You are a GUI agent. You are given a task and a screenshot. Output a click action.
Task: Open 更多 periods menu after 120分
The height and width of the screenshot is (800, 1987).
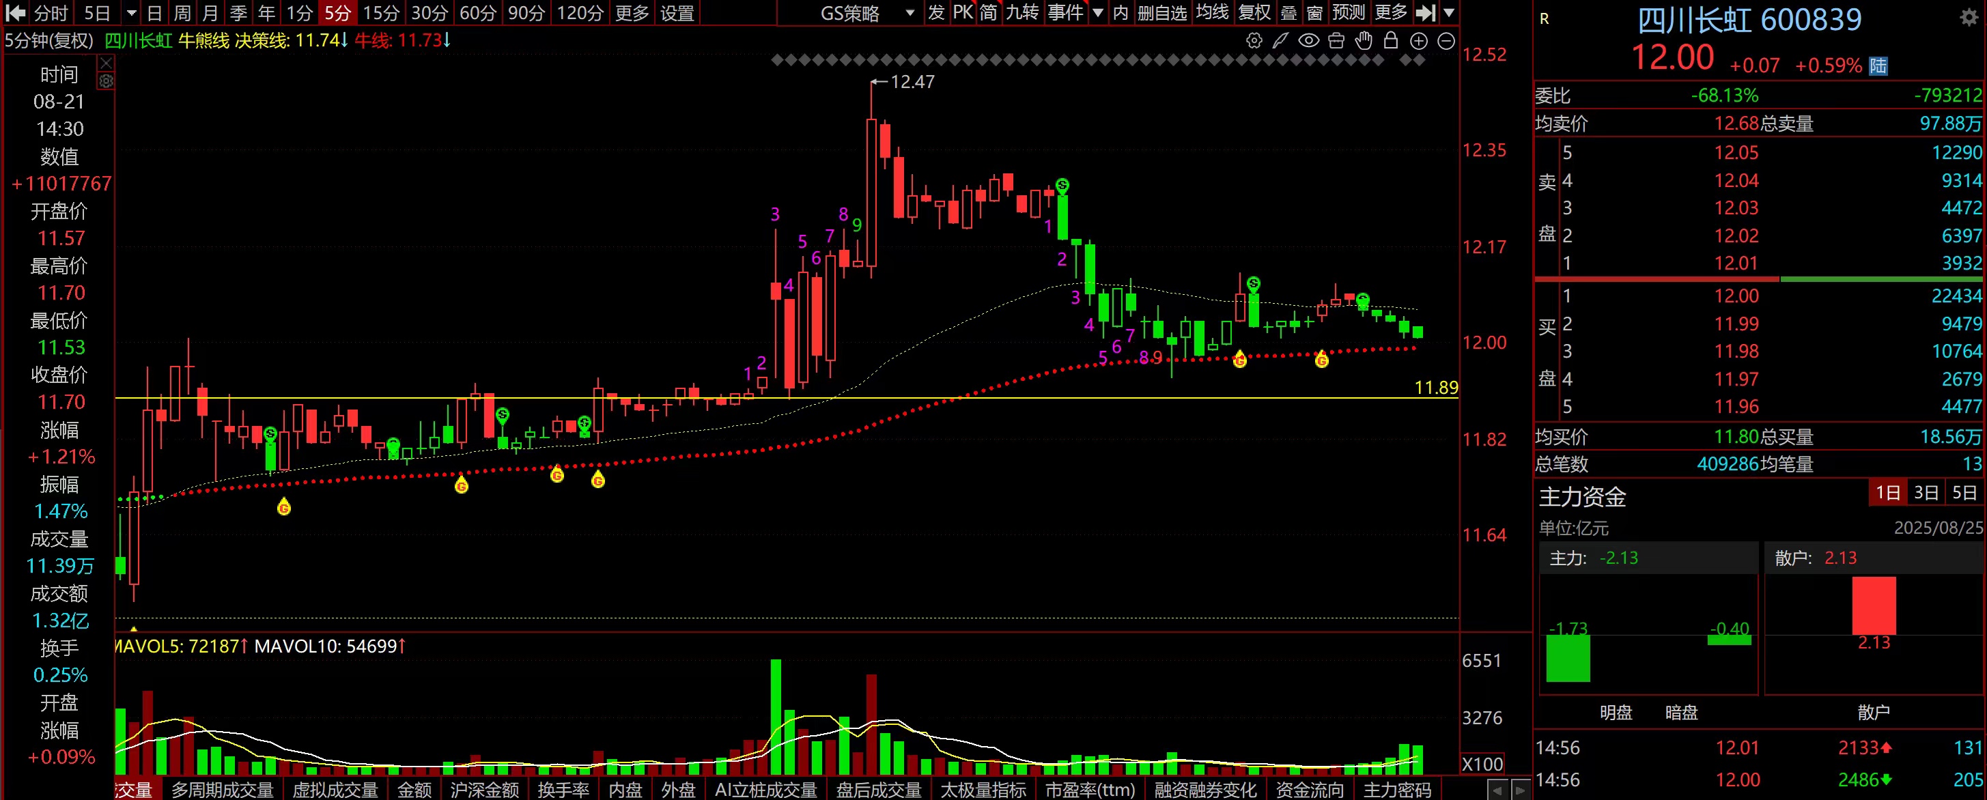tap(632, 13)
